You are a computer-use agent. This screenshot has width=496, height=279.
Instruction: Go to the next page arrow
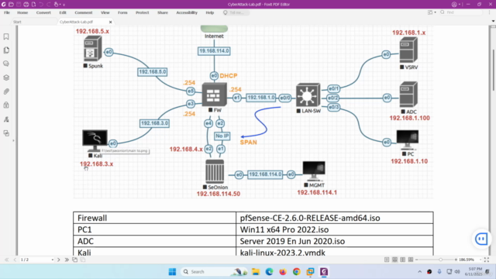tap(59, 260)
